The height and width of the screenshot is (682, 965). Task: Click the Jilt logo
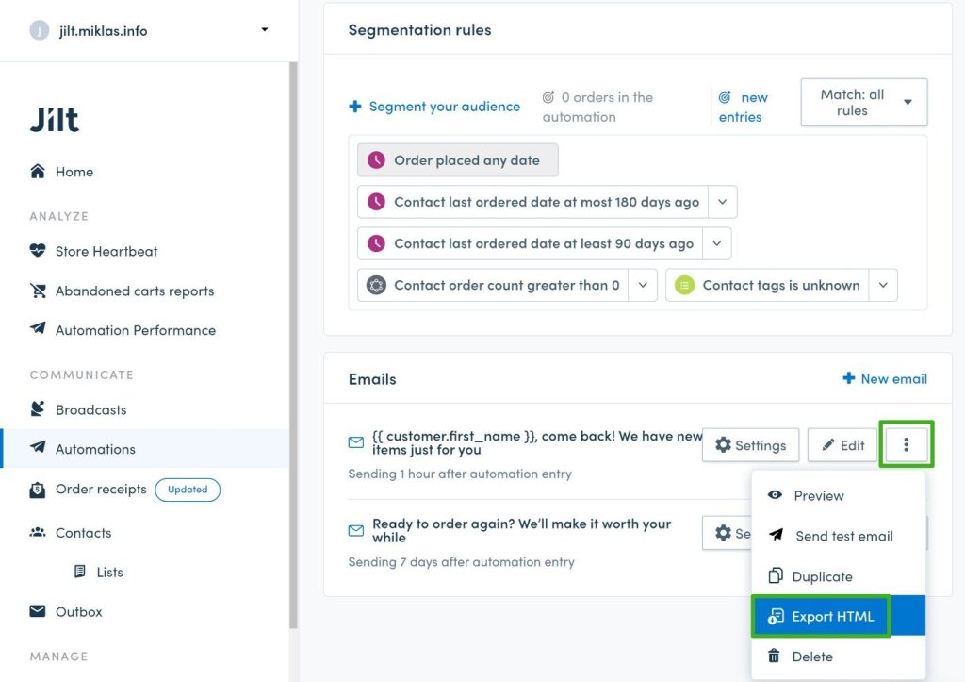click(54, 120)
